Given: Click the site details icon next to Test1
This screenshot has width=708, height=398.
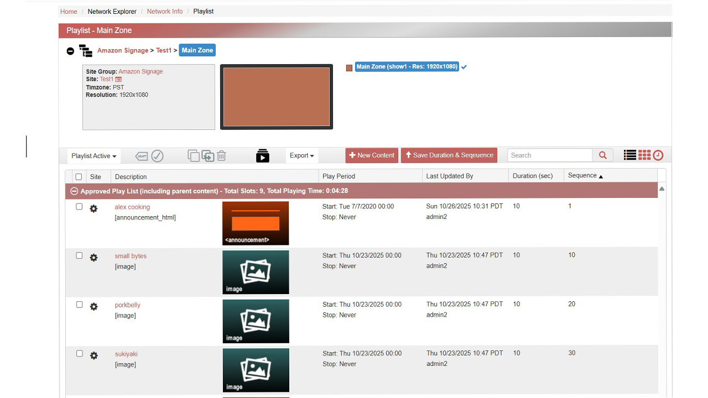Looking at the screenshot, I should coord(118,80).
